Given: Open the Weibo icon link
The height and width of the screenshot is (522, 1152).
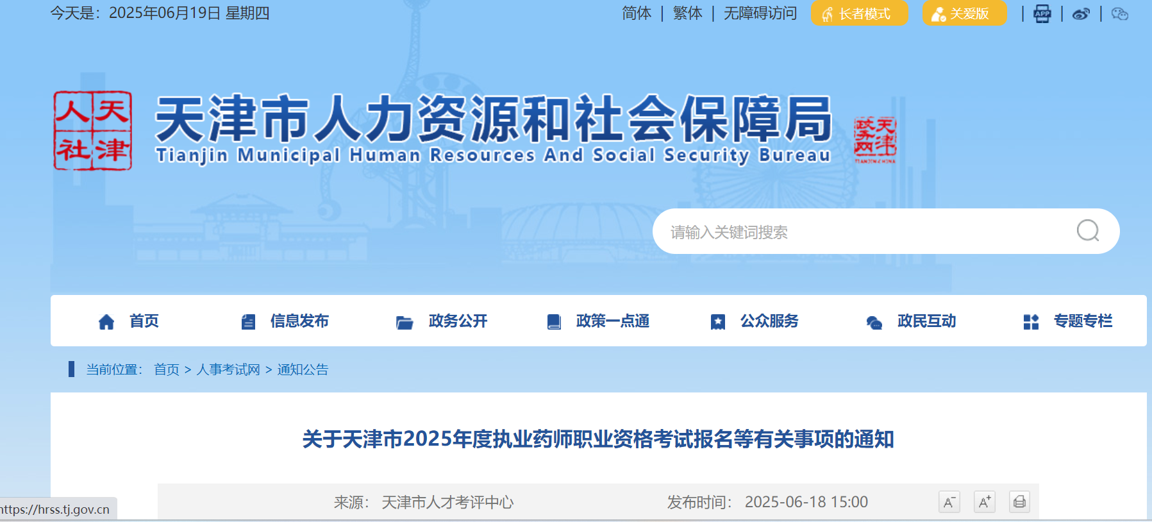Looking at the screenshot, I should point(1081,13).
